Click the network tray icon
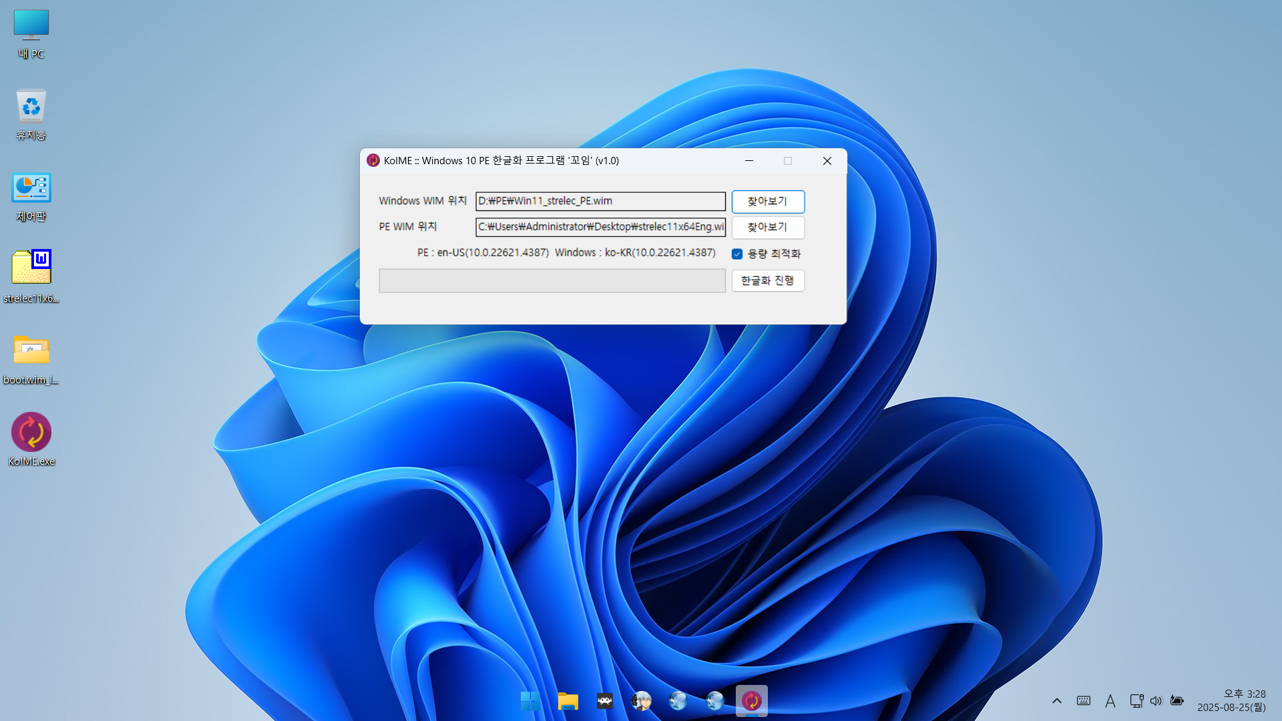Viewport: 1282px width, 721px height. pos(1136,700)
